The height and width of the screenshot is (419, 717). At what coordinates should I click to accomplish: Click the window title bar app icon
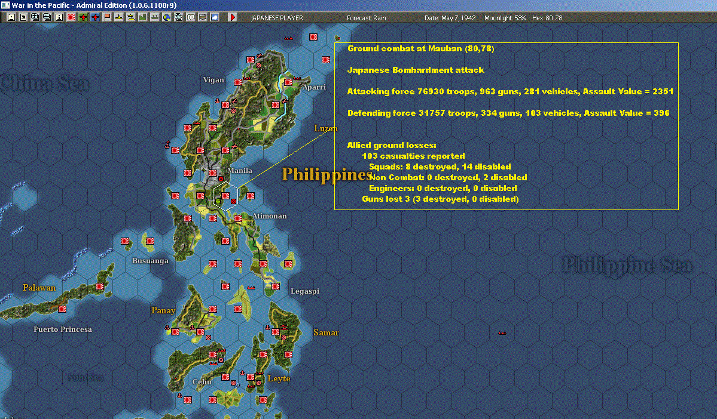pos(5,5)
